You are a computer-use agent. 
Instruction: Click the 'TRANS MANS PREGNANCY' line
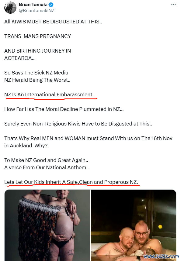[x=38, y=36]
